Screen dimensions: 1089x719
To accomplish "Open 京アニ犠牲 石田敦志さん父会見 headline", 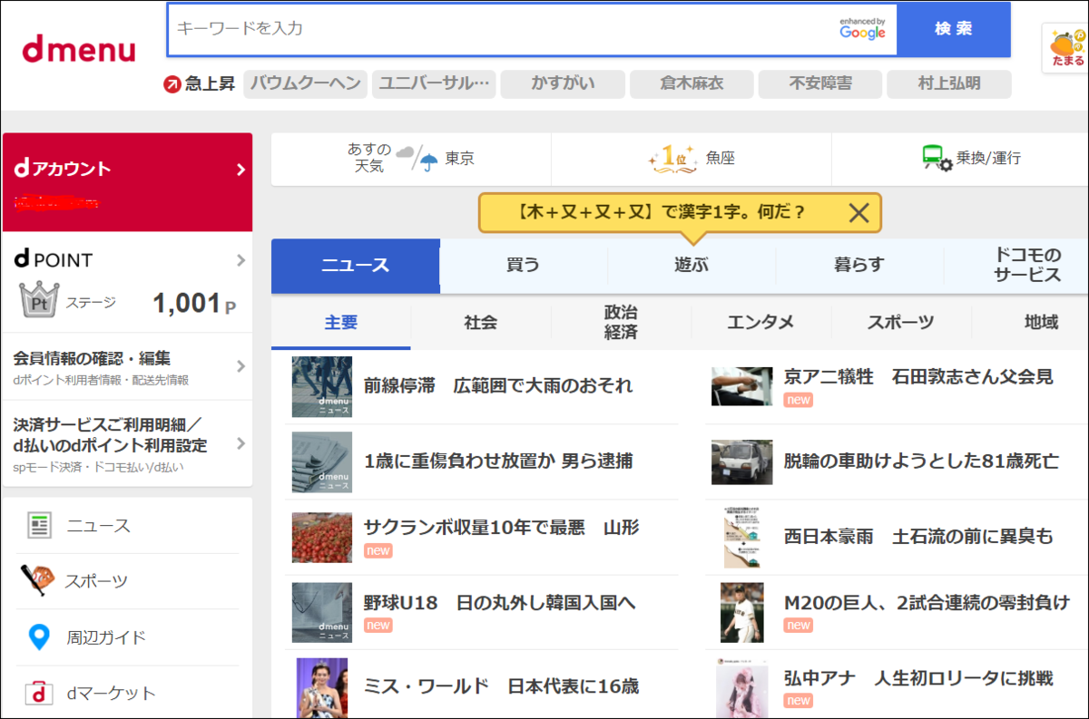I will pyautogui.click(x=918, y=377).
